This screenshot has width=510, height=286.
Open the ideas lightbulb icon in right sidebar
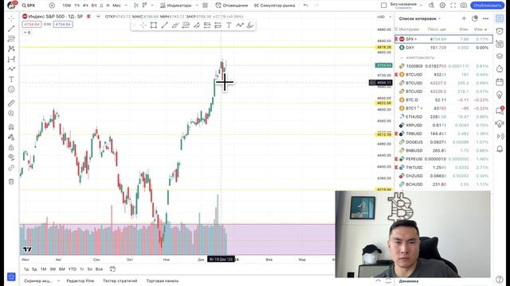[x=500, y=95]
